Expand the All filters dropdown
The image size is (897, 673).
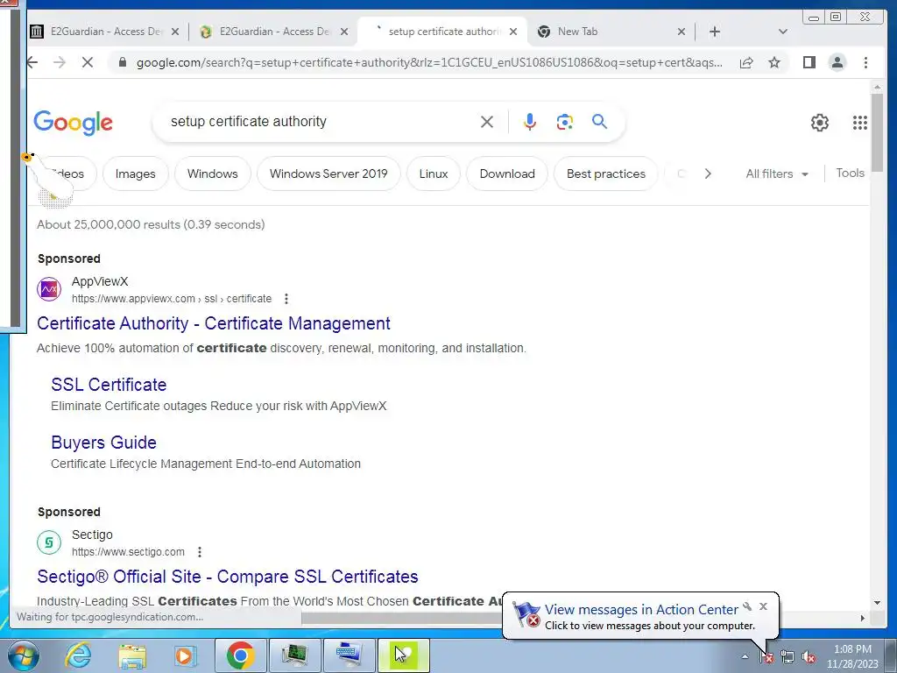point(777,174)
